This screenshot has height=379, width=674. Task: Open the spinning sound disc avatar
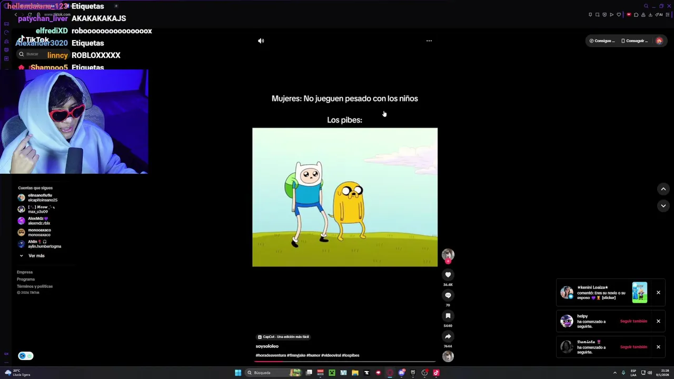coord(448,356)
